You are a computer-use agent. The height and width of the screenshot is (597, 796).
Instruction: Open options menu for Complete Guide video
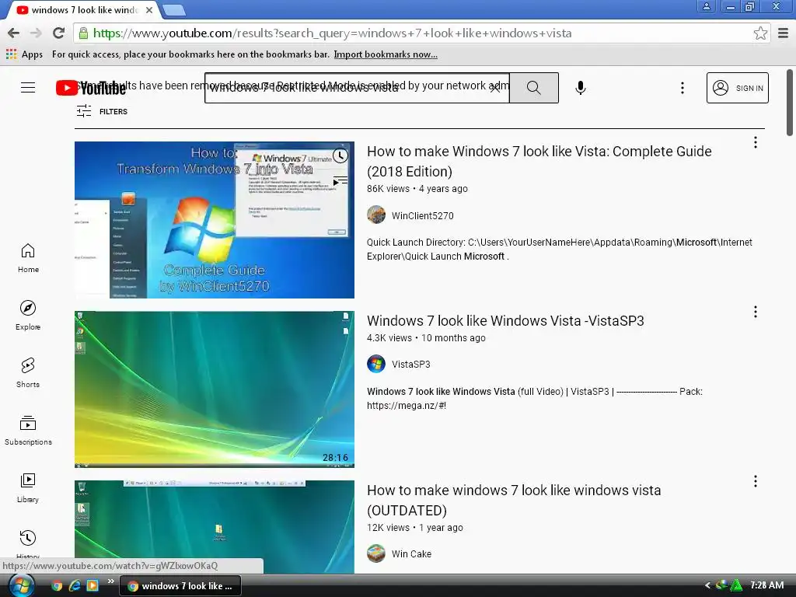point(756,143)
